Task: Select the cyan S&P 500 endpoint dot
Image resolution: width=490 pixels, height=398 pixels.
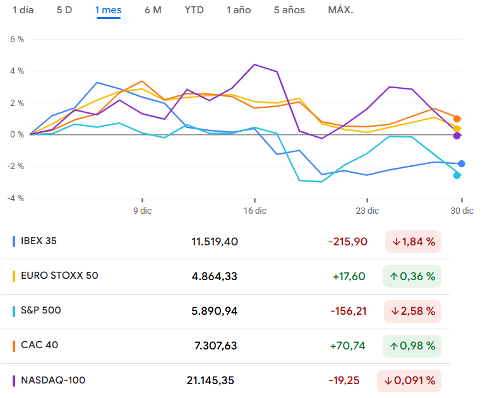Action: click(457, 175)
